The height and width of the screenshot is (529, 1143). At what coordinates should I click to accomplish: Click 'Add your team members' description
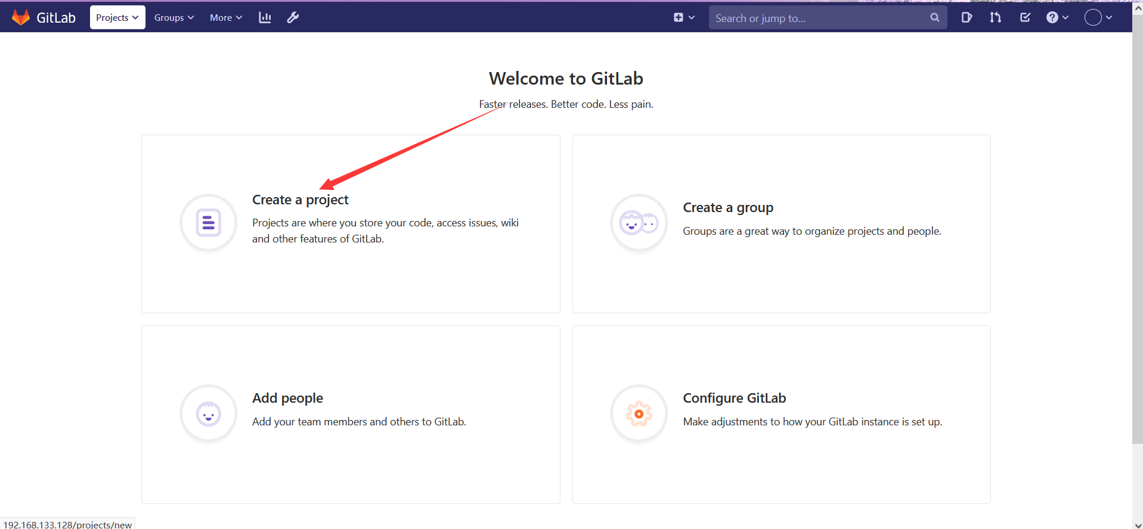pyautogui.click(x=359, y=422)
